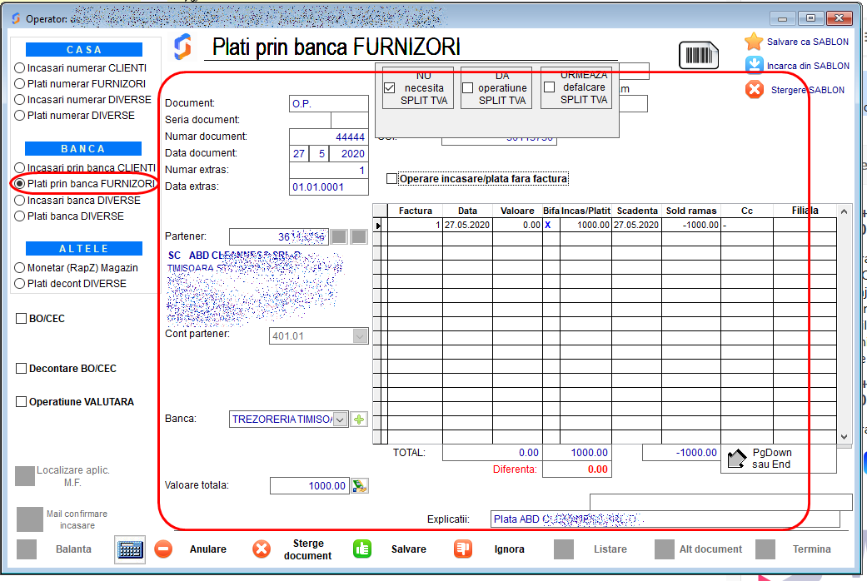
Task: Open the Cont partener 401.01 dropdown
Action: coord(360,336)
